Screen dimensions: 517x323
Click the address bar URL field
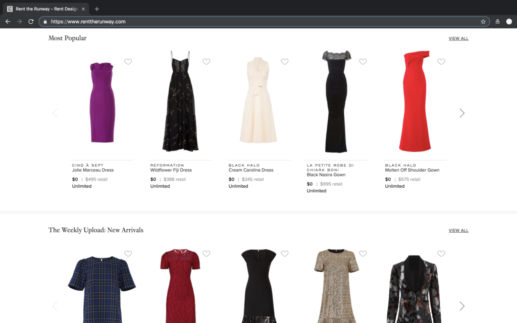point(264,21)
